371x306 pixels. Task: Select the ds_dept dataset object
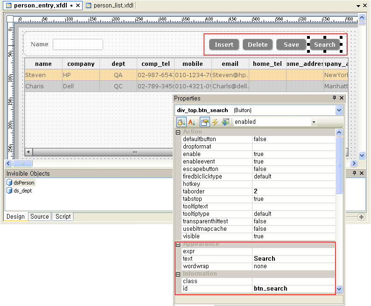tap(22, 191)
